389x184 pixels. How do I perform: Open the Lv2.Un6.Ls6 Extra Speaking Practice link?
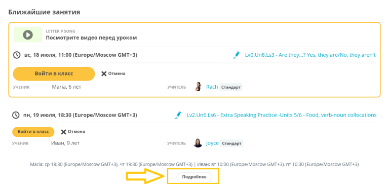(282, 115)
